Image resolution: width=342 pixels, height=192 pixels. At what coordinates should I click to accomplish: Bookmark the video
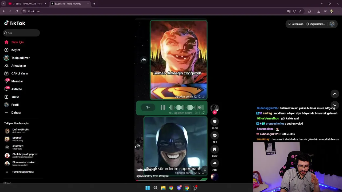pyautogui.click(x=215, y=149)
